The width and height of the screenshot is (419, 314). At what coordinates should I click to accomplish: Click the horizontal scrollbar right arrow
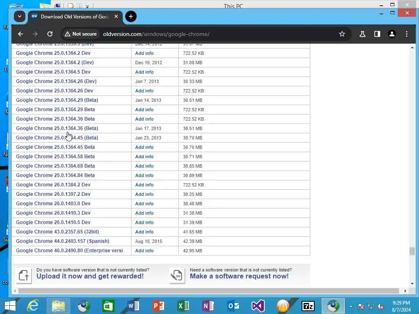point(405,291)
